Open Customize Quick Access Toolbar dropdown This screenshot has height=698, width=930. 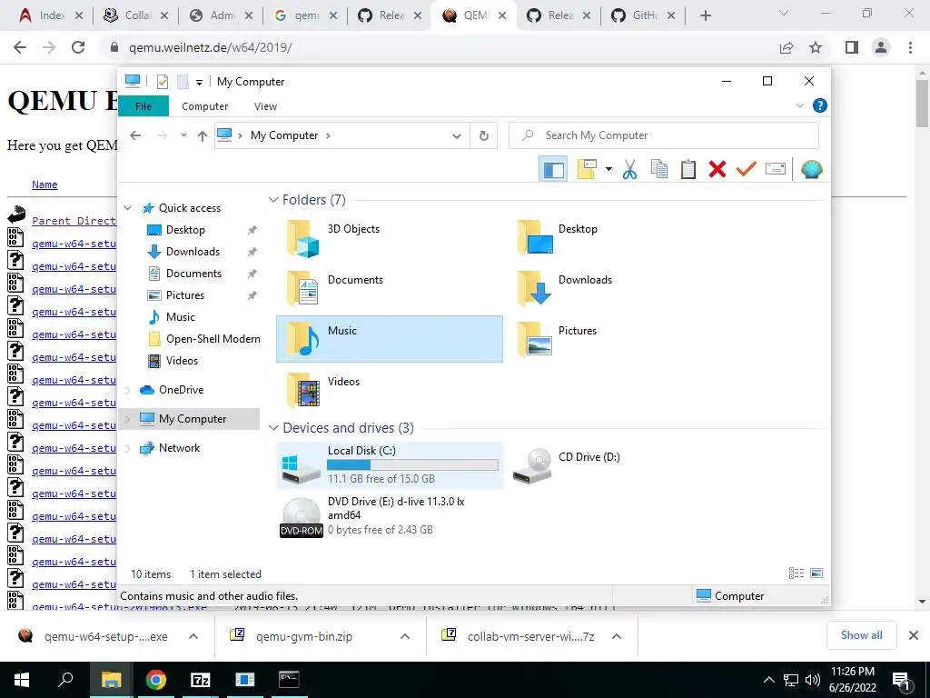click(199, 83)
